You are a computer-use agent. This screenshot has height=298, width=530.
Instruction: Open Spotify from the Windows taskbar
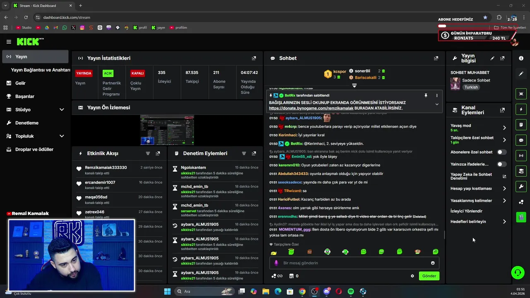click(x=351, y=291)
